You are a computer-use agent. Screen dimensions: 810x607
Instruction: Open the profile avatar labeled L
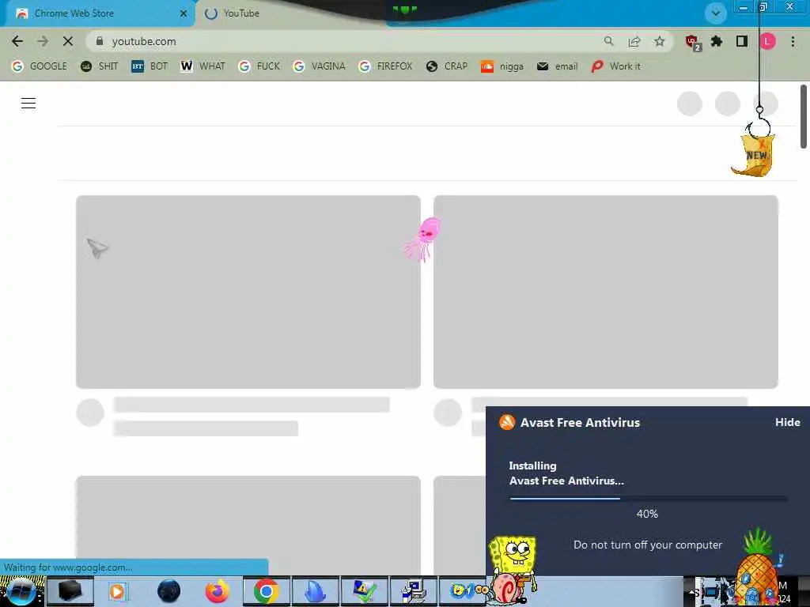point(767,41)
